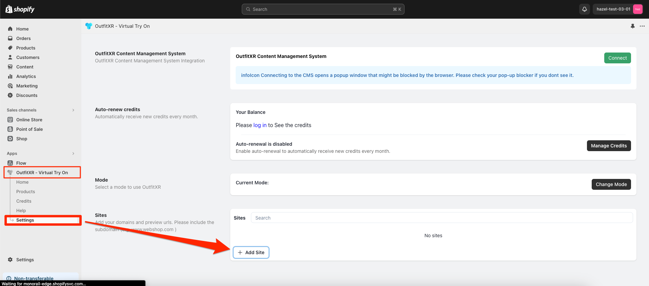
Task: Click the Online Store icon
Action: [x=10, y=120]
